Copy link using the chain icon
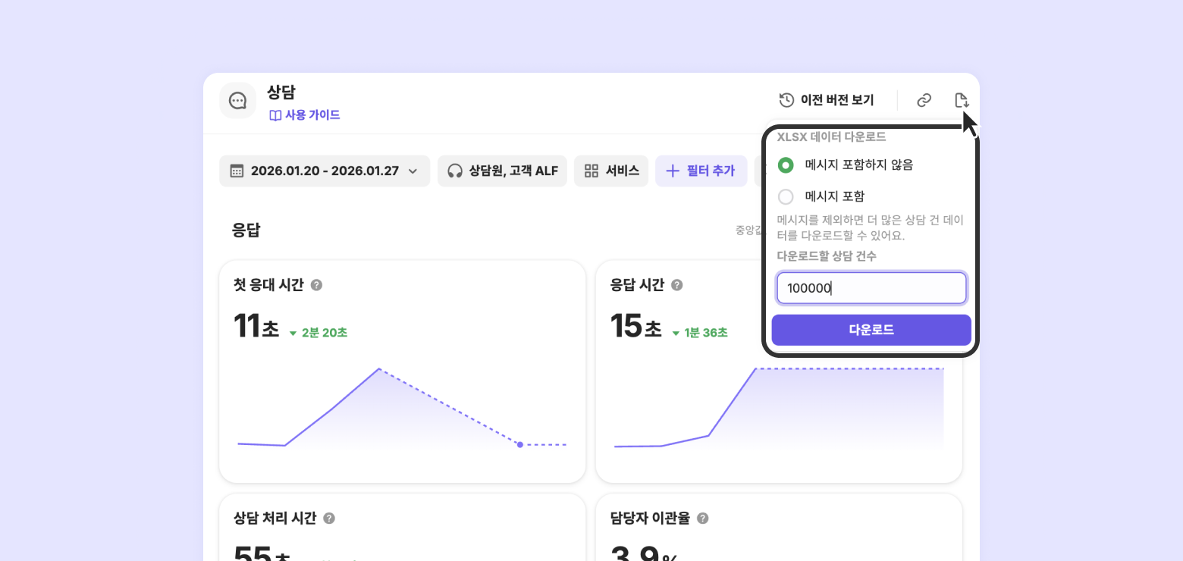Viewport: 1183px width, 561px height. tap(924, 100)
